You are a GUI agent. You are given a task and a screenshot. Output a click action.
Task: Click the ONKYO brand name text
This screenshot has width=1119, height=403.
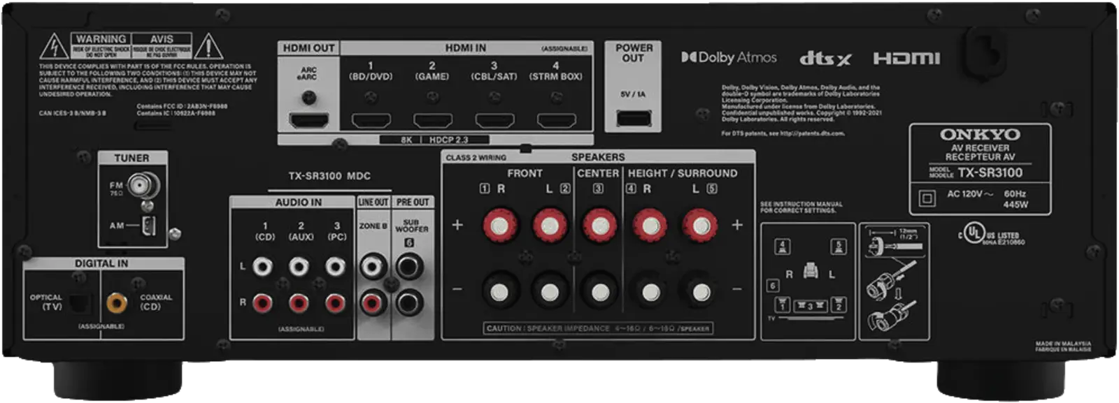tap(979, 134)
